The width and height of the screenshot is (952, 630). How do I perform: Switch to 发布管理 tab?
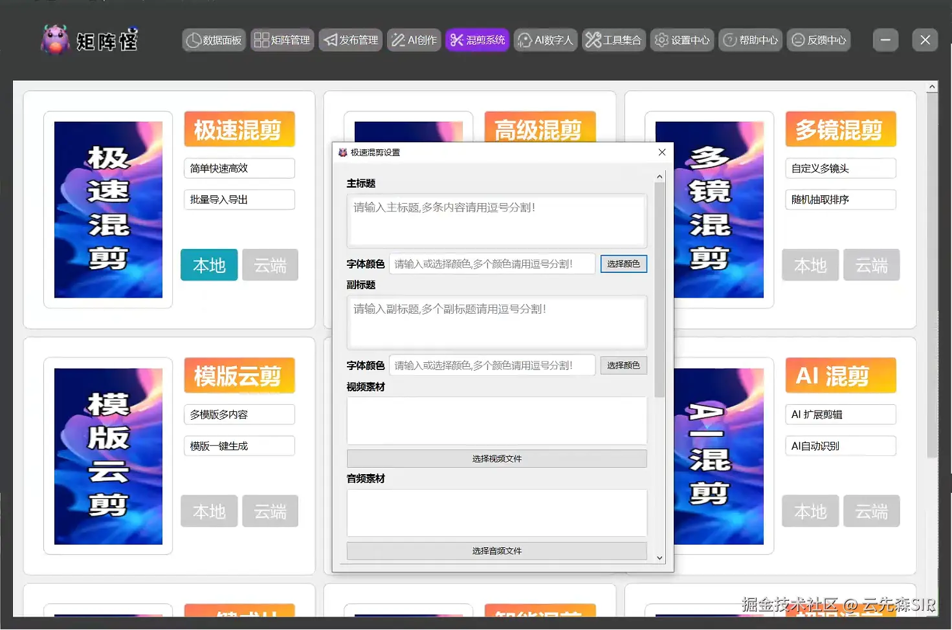tap(351, 40)
